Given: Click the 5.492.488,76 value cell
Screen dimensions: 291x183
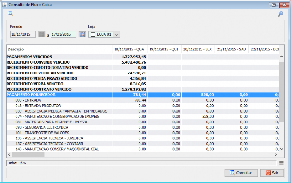Looking at the screenshot, I should tap(129, 62).
